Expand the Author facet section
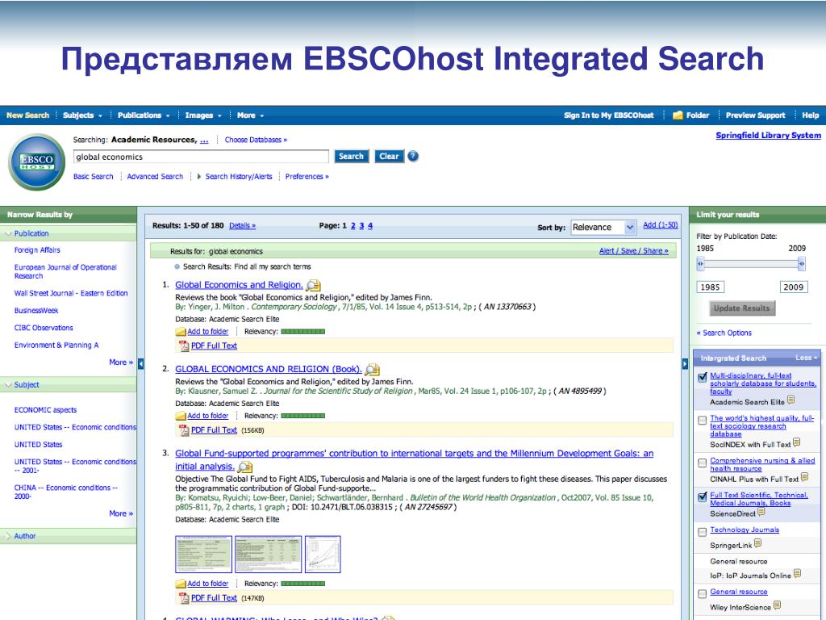 pyautogui.click(x=8, y=536)
